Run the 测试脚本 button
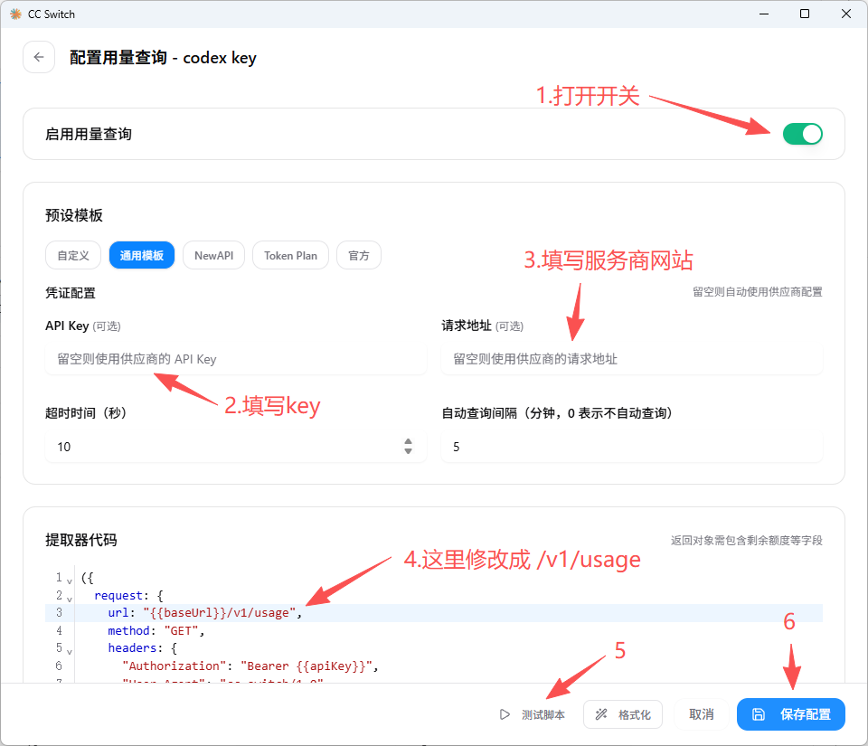Image resolution: width=868 pixels, height=746 pixels. (533, 714)
